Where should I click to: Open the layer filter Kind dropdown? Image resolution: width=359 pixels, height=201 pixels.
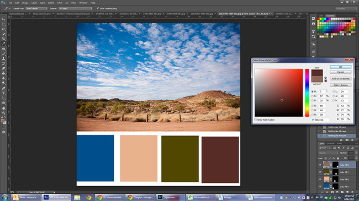(325, 148)
